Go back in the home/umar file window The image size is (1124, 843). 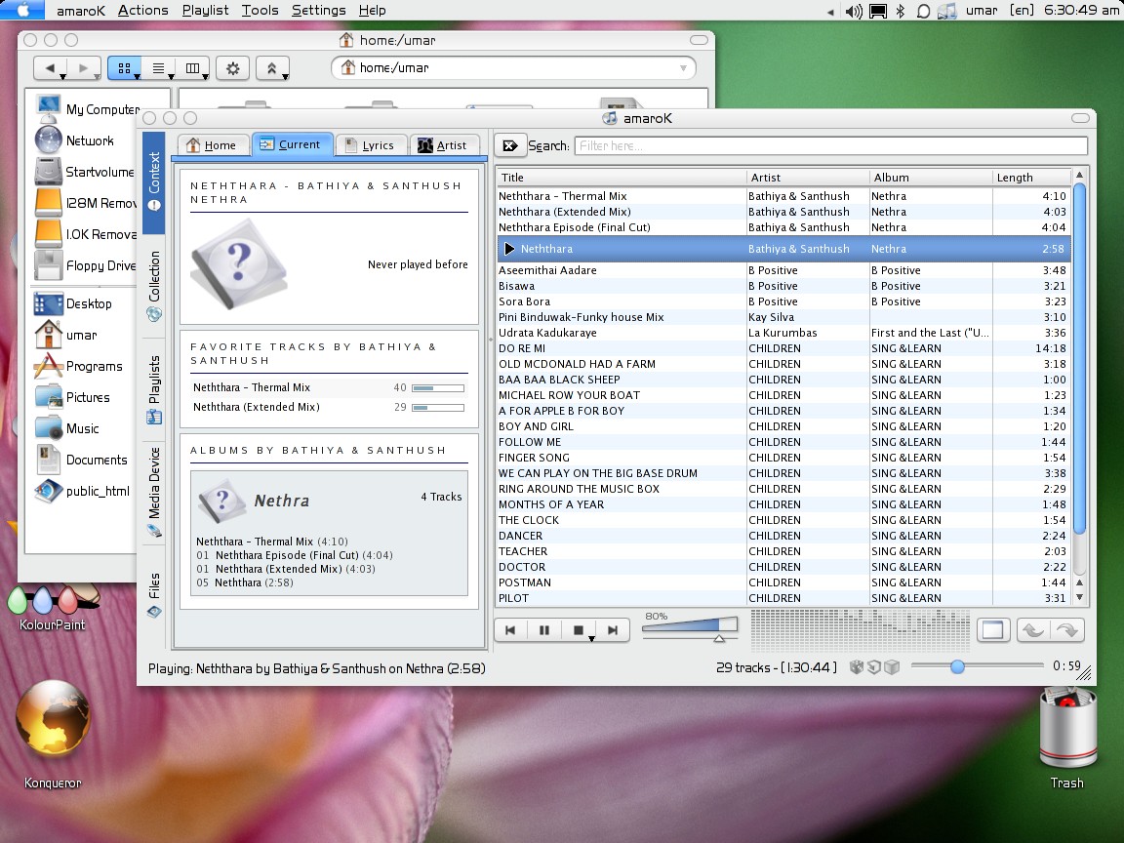tap(50, 68)
